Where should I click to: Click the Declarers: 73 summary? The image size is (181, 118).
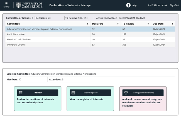click(43, 18)
